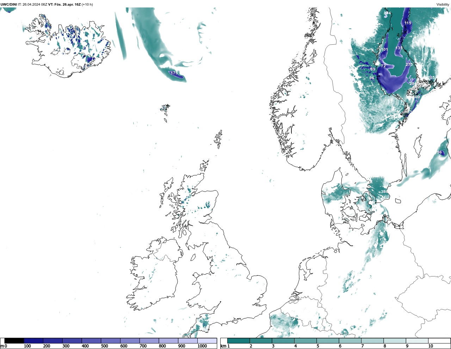Image resolution: width=451 pixels, height=349 pixels.
Task: Pick the 3–4 km teal legend swatch
Action: (x=283, y=341)
